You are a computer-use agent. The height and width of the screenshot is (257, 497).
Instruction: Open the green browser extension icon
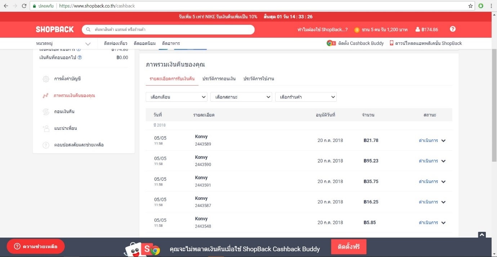[481, 6]
